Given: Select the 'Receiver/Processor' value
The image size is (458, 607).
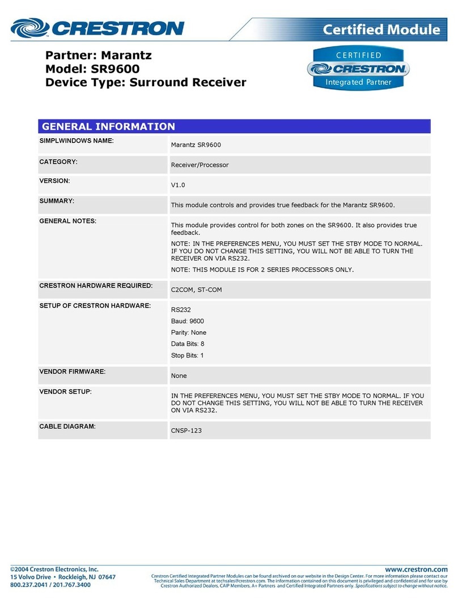Looking at the screenshot, I should click(x=200, y=165).
